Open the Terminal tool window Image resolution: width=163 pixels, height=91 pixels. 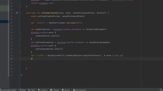[55, 90]
